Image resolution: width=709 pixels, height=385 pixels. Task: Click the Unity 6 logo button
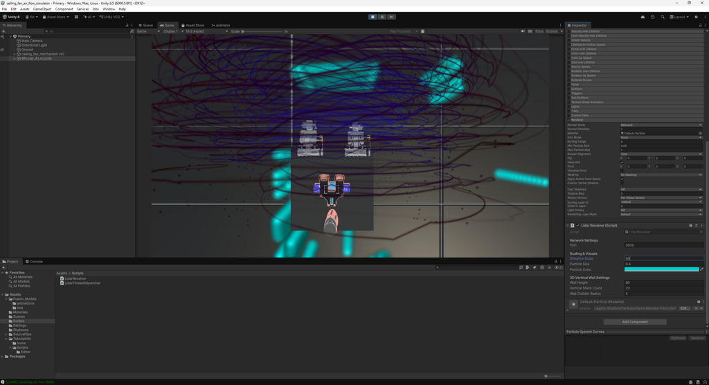click(11, 17)
